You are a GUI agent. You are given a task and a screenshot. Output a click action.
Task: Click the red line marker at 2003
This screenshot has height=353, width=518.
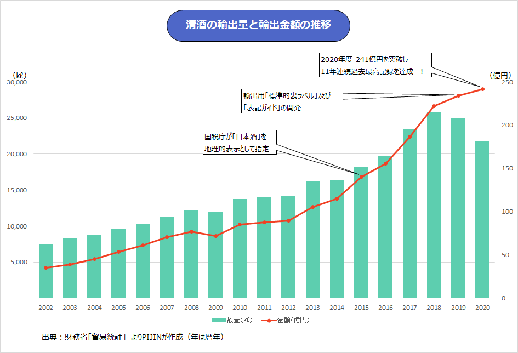click(x=70, y=265)
